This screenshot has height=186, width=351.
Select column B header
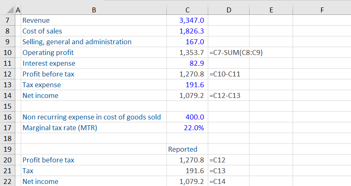pos(94,10)
